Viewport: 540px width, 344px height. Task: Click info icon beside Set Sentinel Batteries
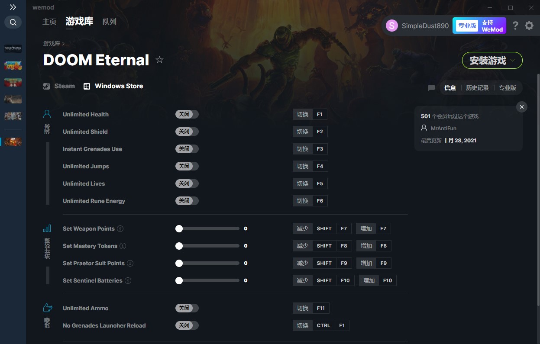(128, 280)
